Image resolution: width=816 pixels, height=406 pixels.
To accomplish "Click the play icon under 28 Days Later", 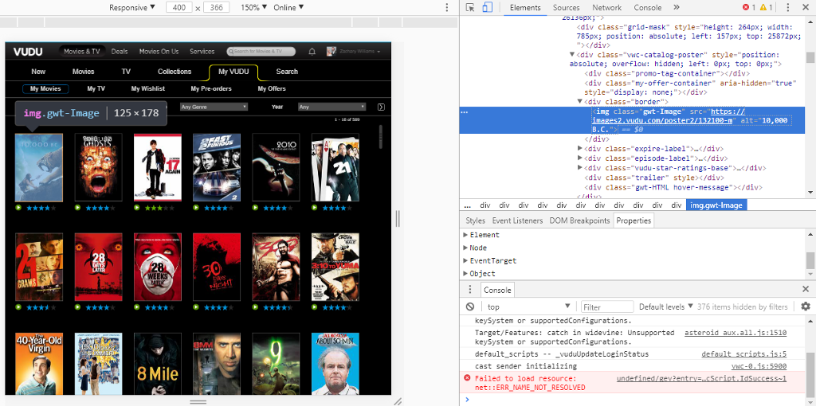I will (78, 307).
